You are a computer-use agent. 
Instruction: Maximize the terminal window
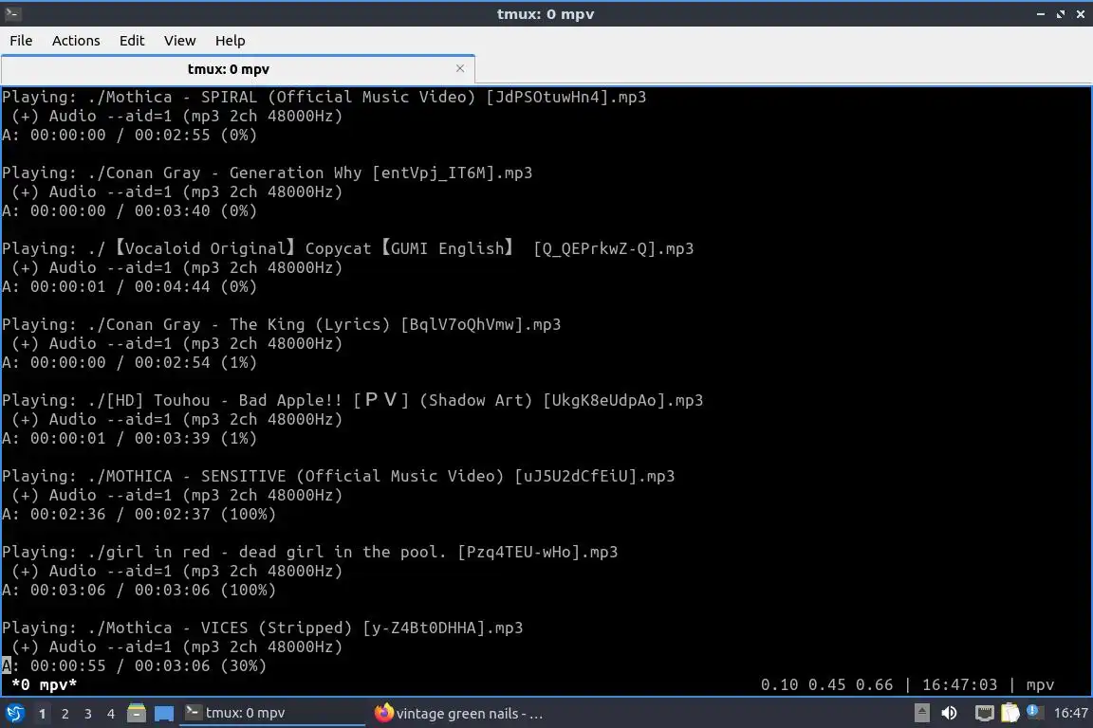click(1060, 14)
